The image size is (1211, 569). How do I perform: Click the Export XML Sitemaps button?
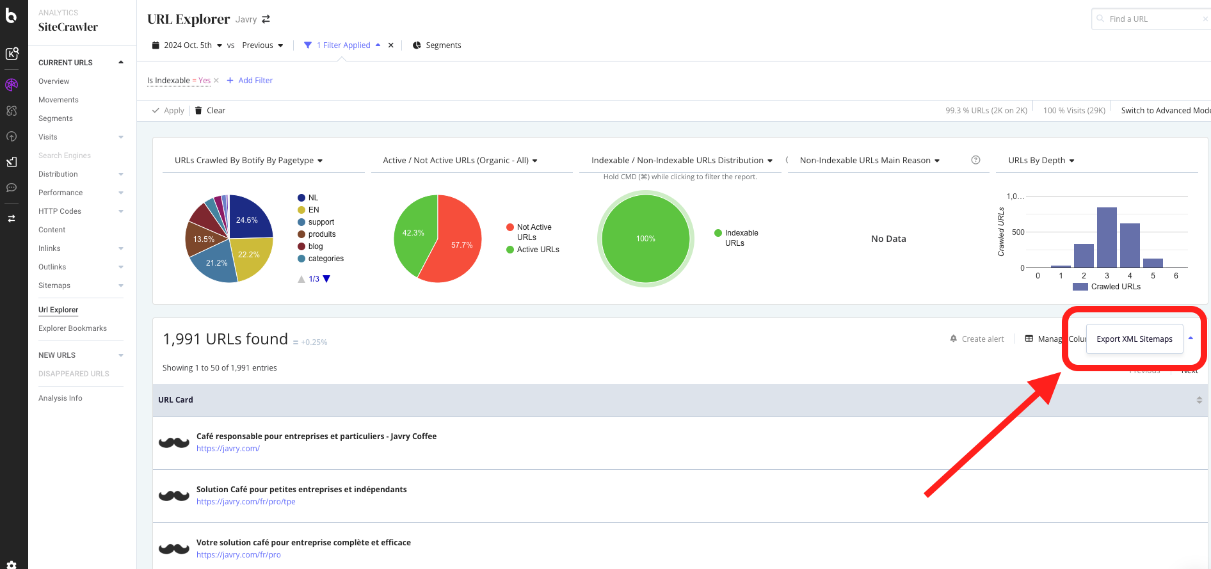click(x=1134, y=339)
